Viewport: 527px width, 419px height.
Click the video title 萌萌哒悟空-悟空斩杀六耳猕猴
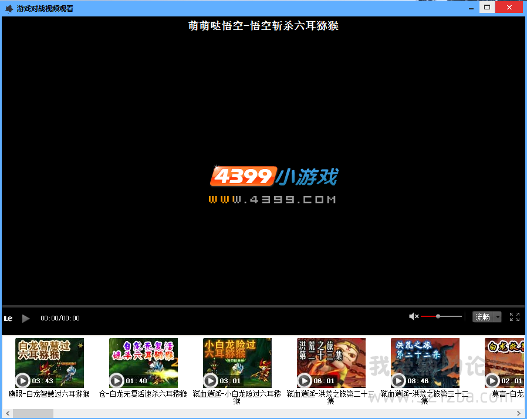[263, 26]
